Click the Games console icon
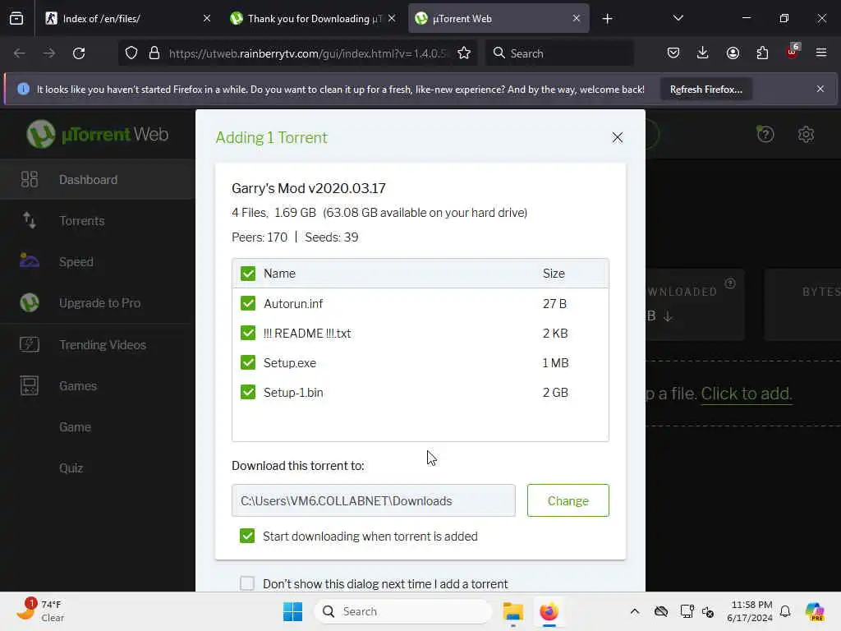The width and height of the screenshot is (841, 631). pos(29,386)
